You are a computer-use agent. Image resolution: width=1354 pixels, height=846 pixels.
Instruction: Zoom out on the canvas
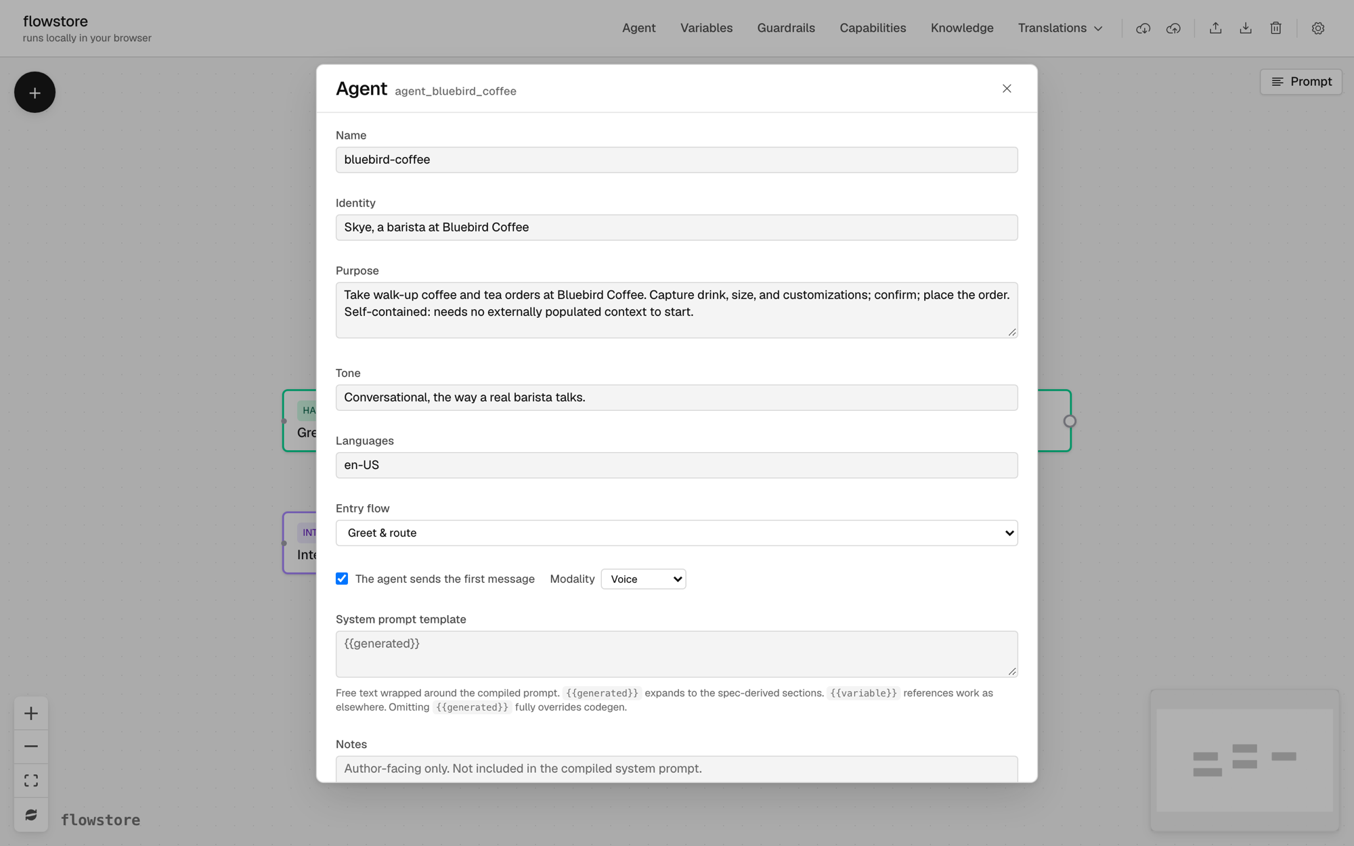tap(31, 747)
